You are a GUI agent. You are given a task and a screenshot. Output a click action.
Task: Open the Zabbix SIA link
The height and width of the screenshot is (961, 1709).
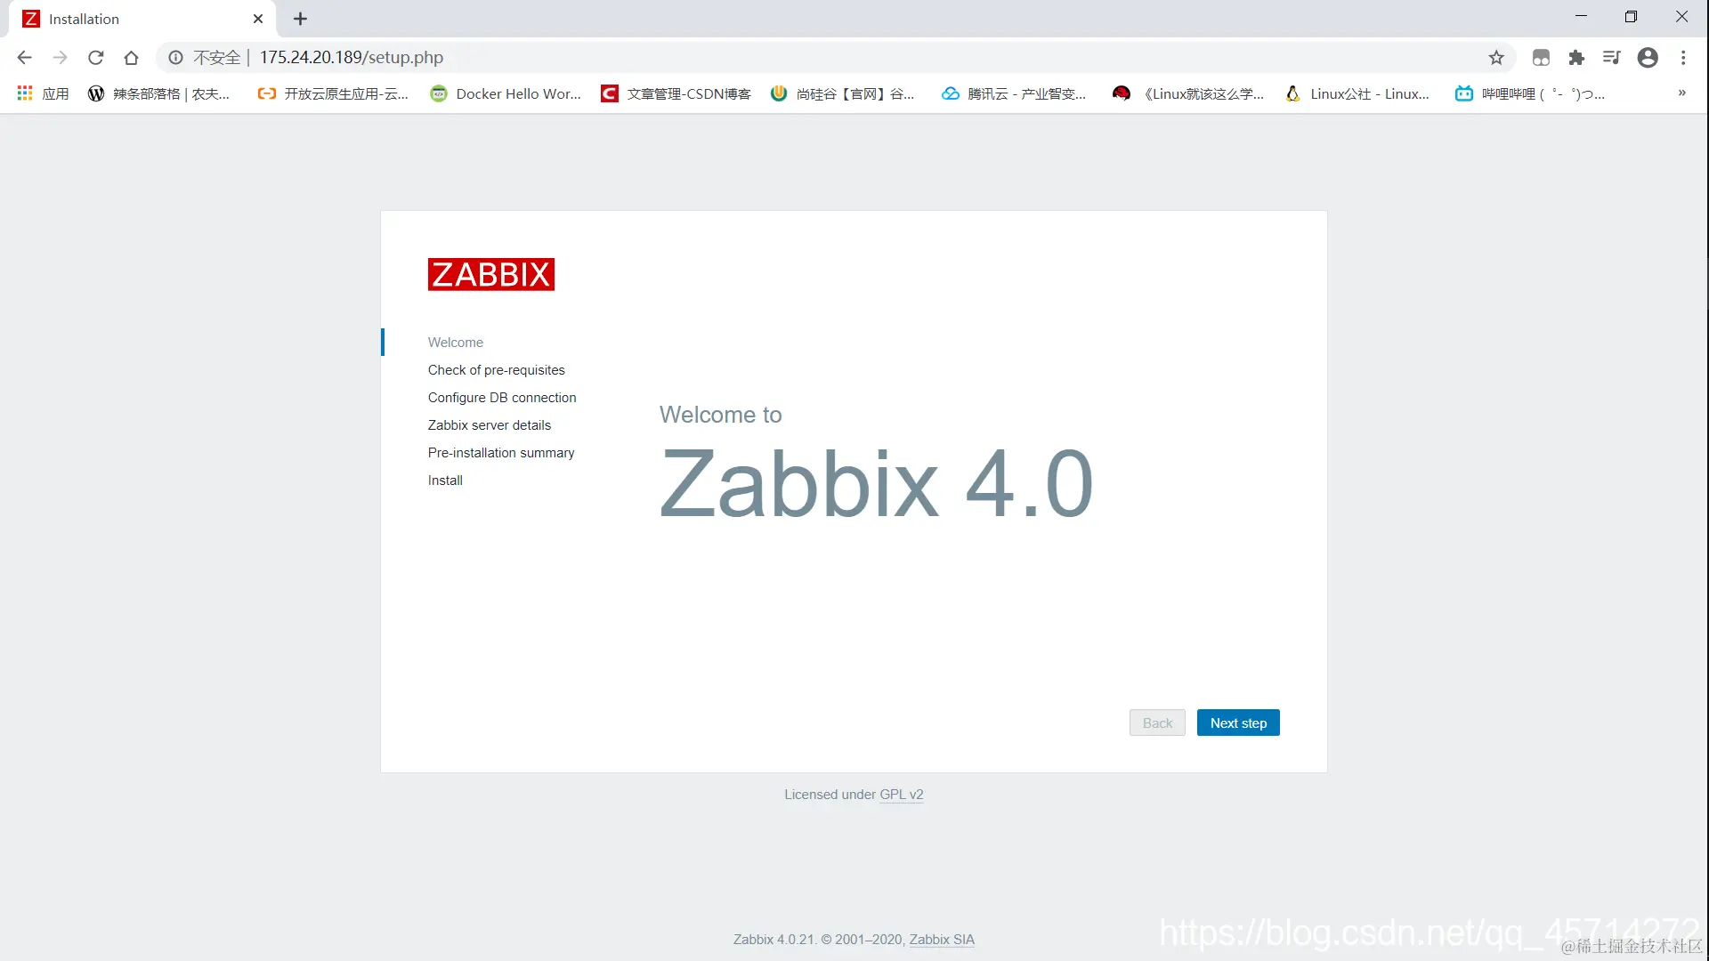click(x=941, y=940)
